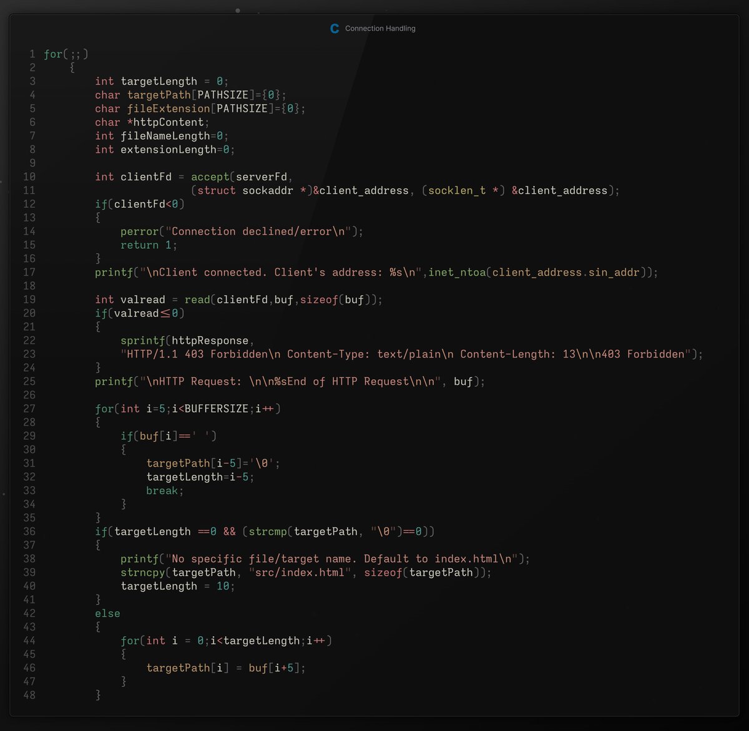
Task: Click "sprintf(httpResponse," on line 22
Action: point(188,341)
